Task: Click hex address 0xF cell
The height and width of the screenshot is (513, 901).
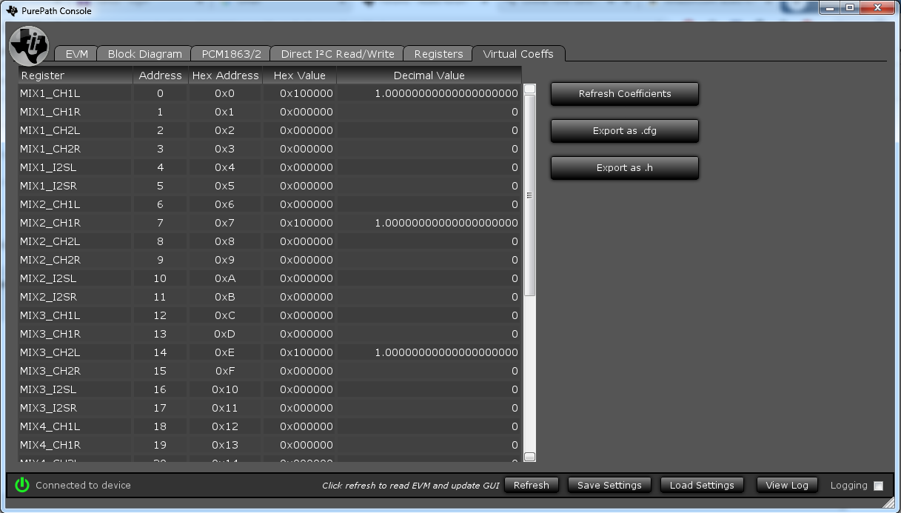Action: pos(225,371)
